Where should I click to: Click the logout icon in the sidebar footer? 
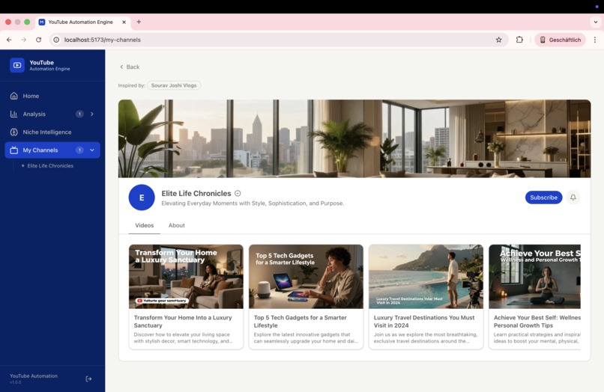88,379
